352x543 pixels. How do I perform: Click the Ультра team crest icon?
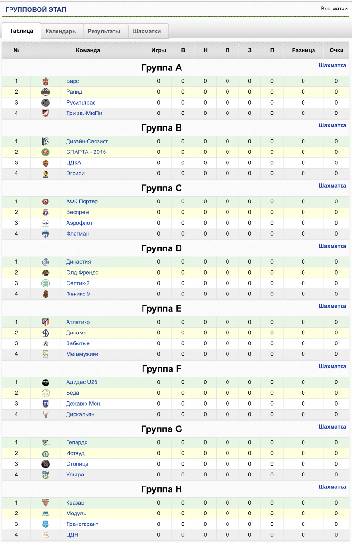(x=46, y=475)
